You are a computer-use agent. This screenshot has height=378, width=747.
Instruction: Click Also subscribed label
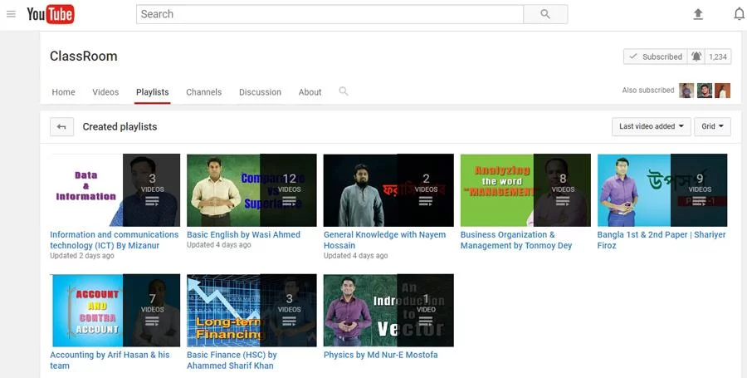tap(648, 90)
